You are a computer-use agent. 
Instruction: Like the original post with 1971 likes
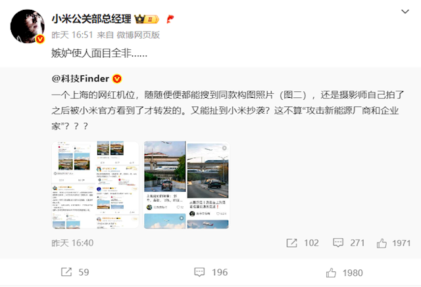(393, 243)
